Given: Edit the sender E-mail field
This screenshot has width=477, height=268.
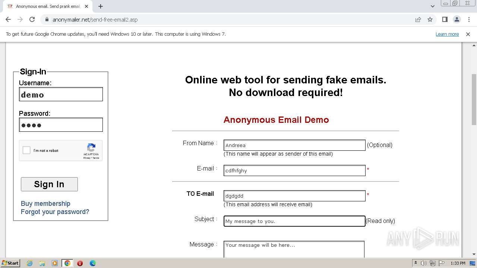Looking at the screenshot, I should click(294, 170).
